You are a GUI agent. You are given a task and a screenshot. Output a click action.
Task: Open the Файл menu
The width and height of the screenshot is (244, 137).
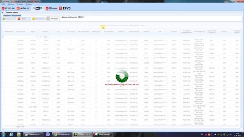tap(3, 4)
